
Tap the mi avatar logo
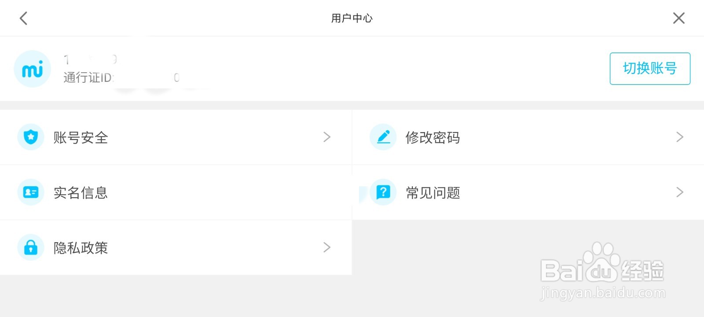coord(33,69)
